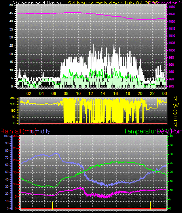Screen dimensions: 182x213
Task: Click the '40' tick on the green temperature axis
Action: pos(171,136)
